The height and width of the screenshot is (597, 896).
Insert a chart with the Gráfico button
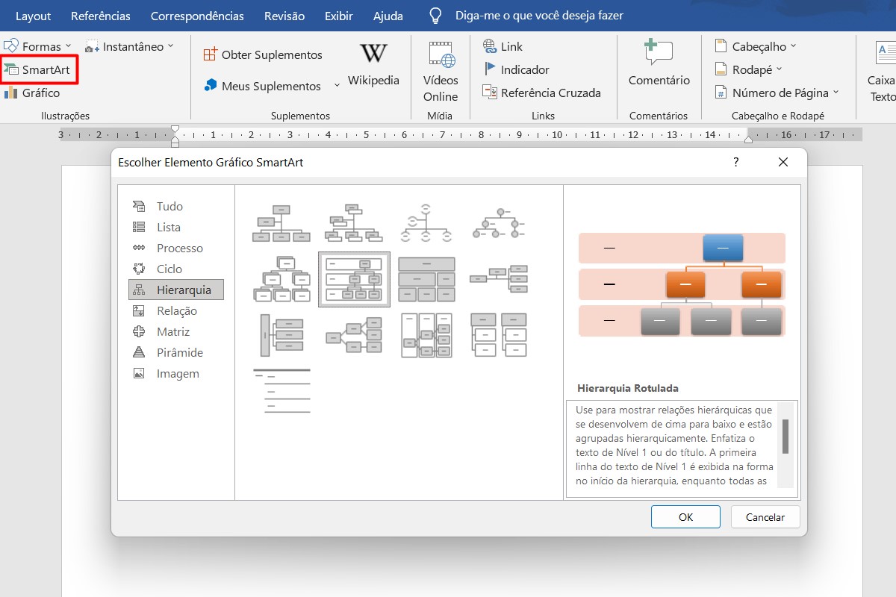click(32, 93)
